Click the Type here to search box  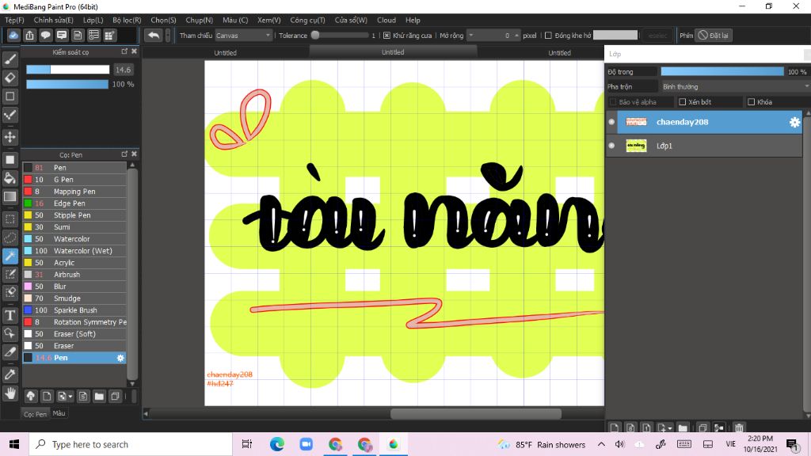pos(131,444)
